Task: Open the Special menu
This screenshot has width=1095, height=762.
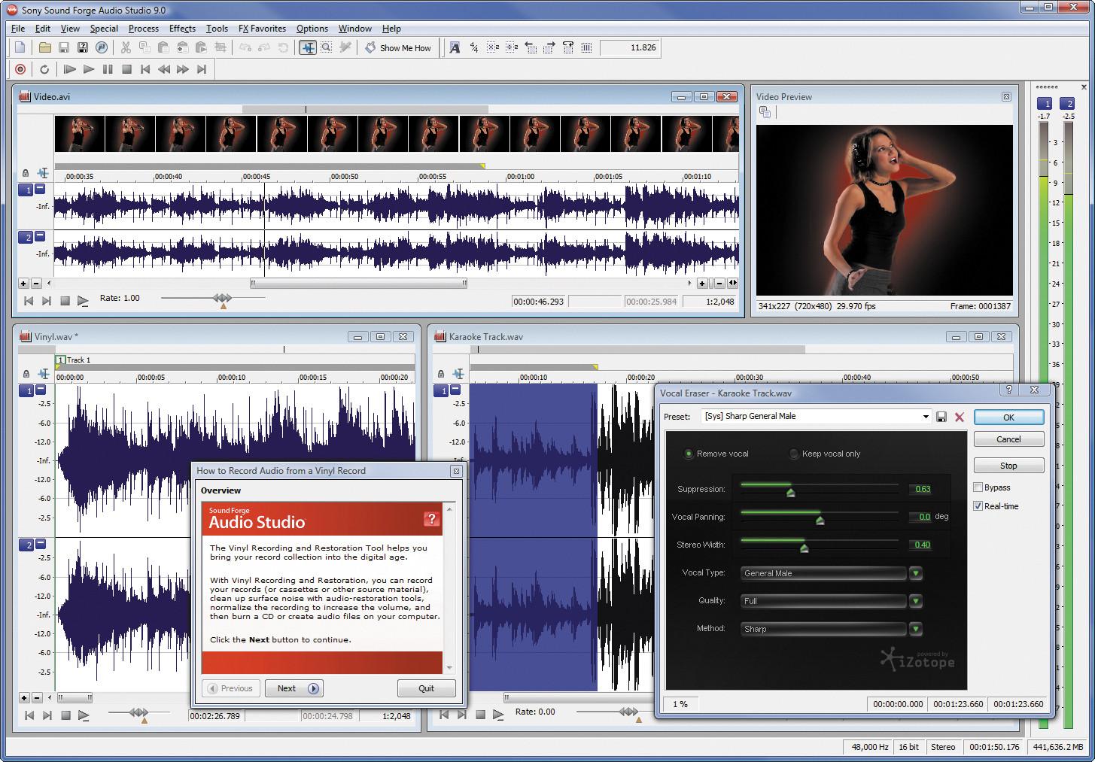Action: 104,29
